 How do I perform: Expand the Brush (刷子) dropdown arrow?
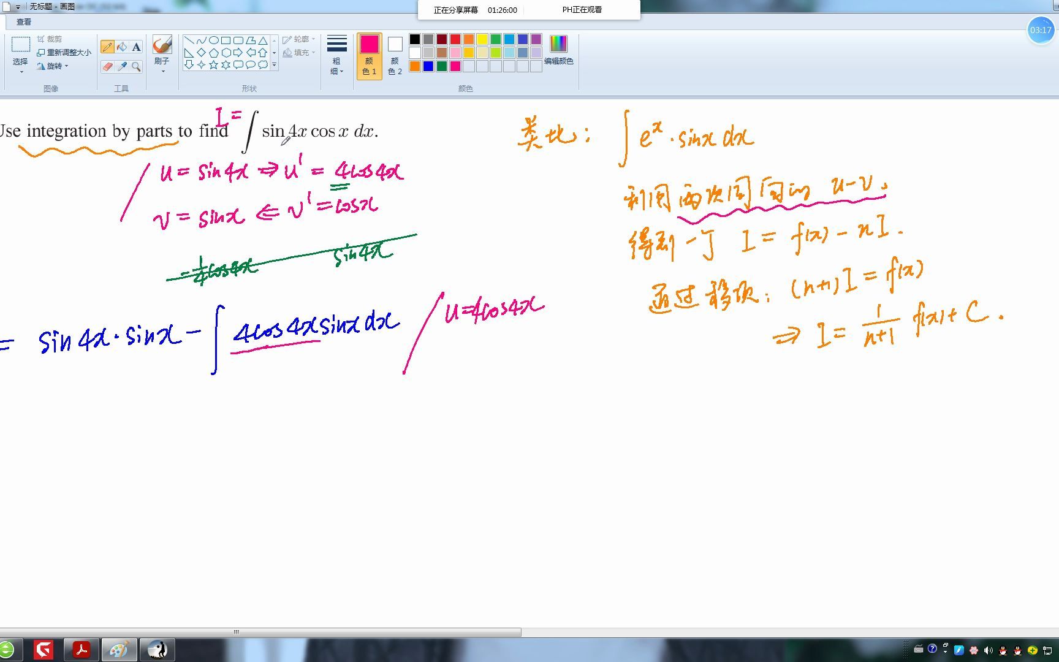[162, 72]
